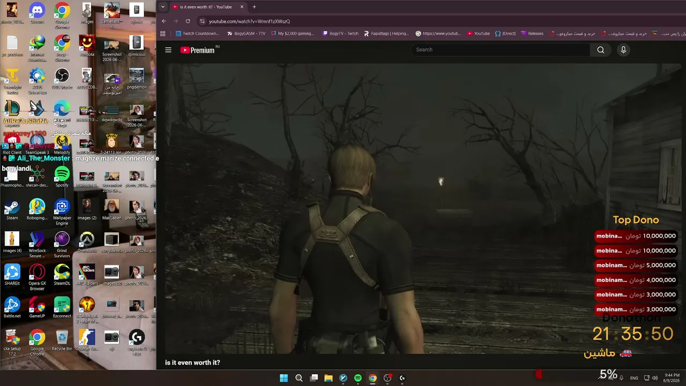Close the 'is it even worth it?' tab

242,7
